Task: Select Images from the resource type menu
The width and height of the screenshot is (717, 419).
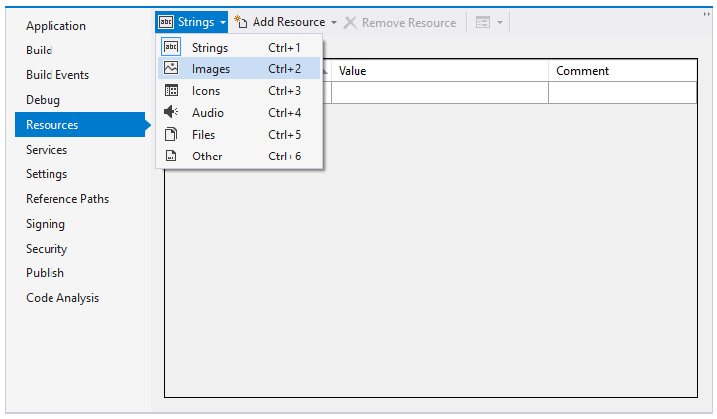Action: [x=211, y=69]
